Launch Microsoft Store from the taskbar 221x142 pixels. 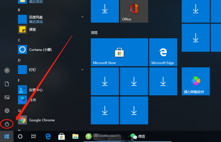[x=62, y=136]
